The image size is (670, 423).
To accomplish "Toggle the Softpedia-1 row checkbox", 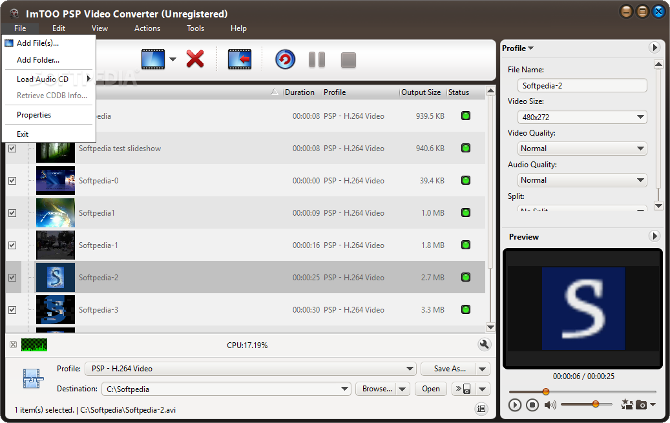I will [12, 245].
